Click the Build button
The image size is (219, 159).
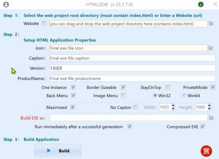58,151
